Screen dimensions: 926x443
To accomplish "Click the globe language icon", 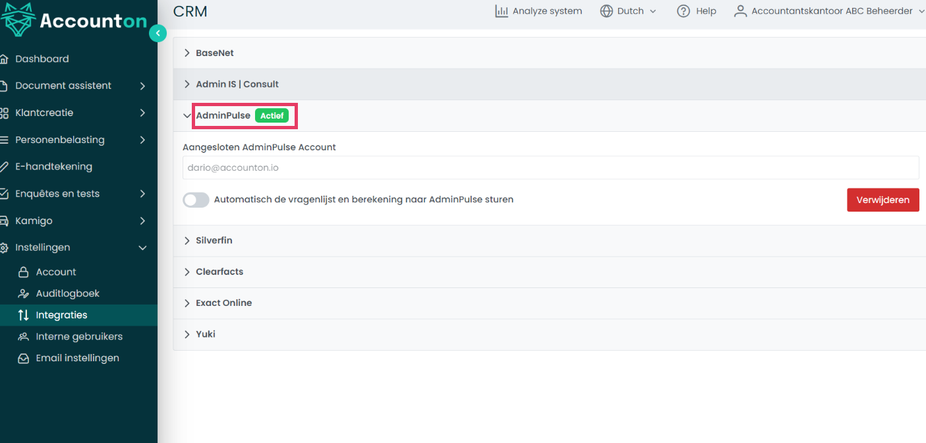I will [x=606, y=11].
